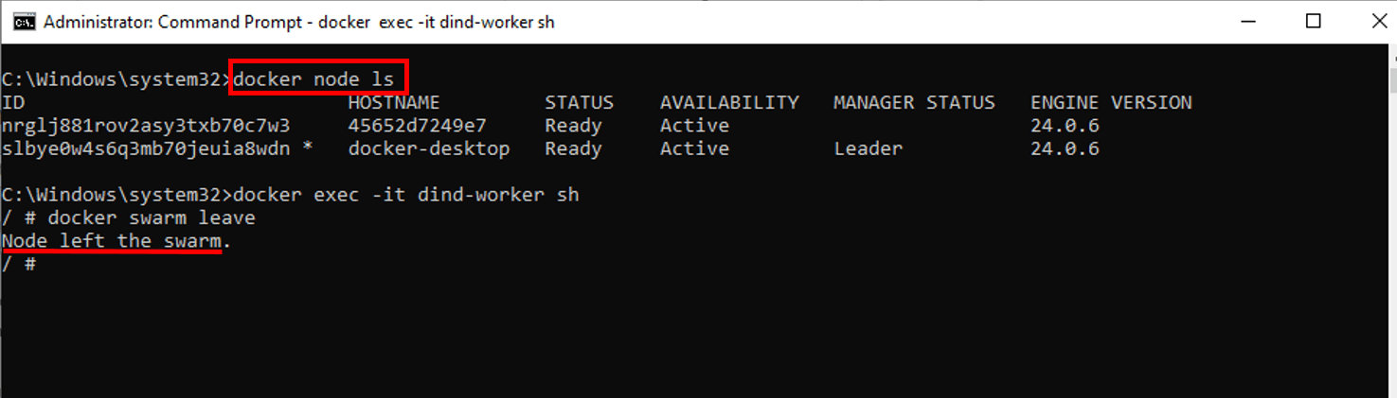Click Ready status of node 45652d7249e7

573,126
